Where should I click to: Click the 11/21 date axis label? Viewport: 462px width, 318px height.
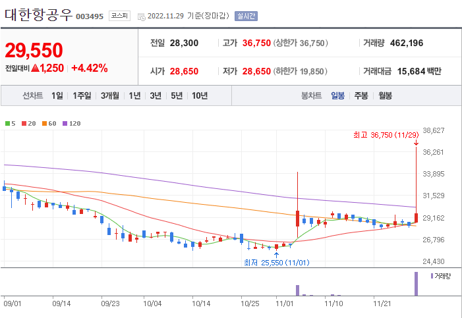382,304
